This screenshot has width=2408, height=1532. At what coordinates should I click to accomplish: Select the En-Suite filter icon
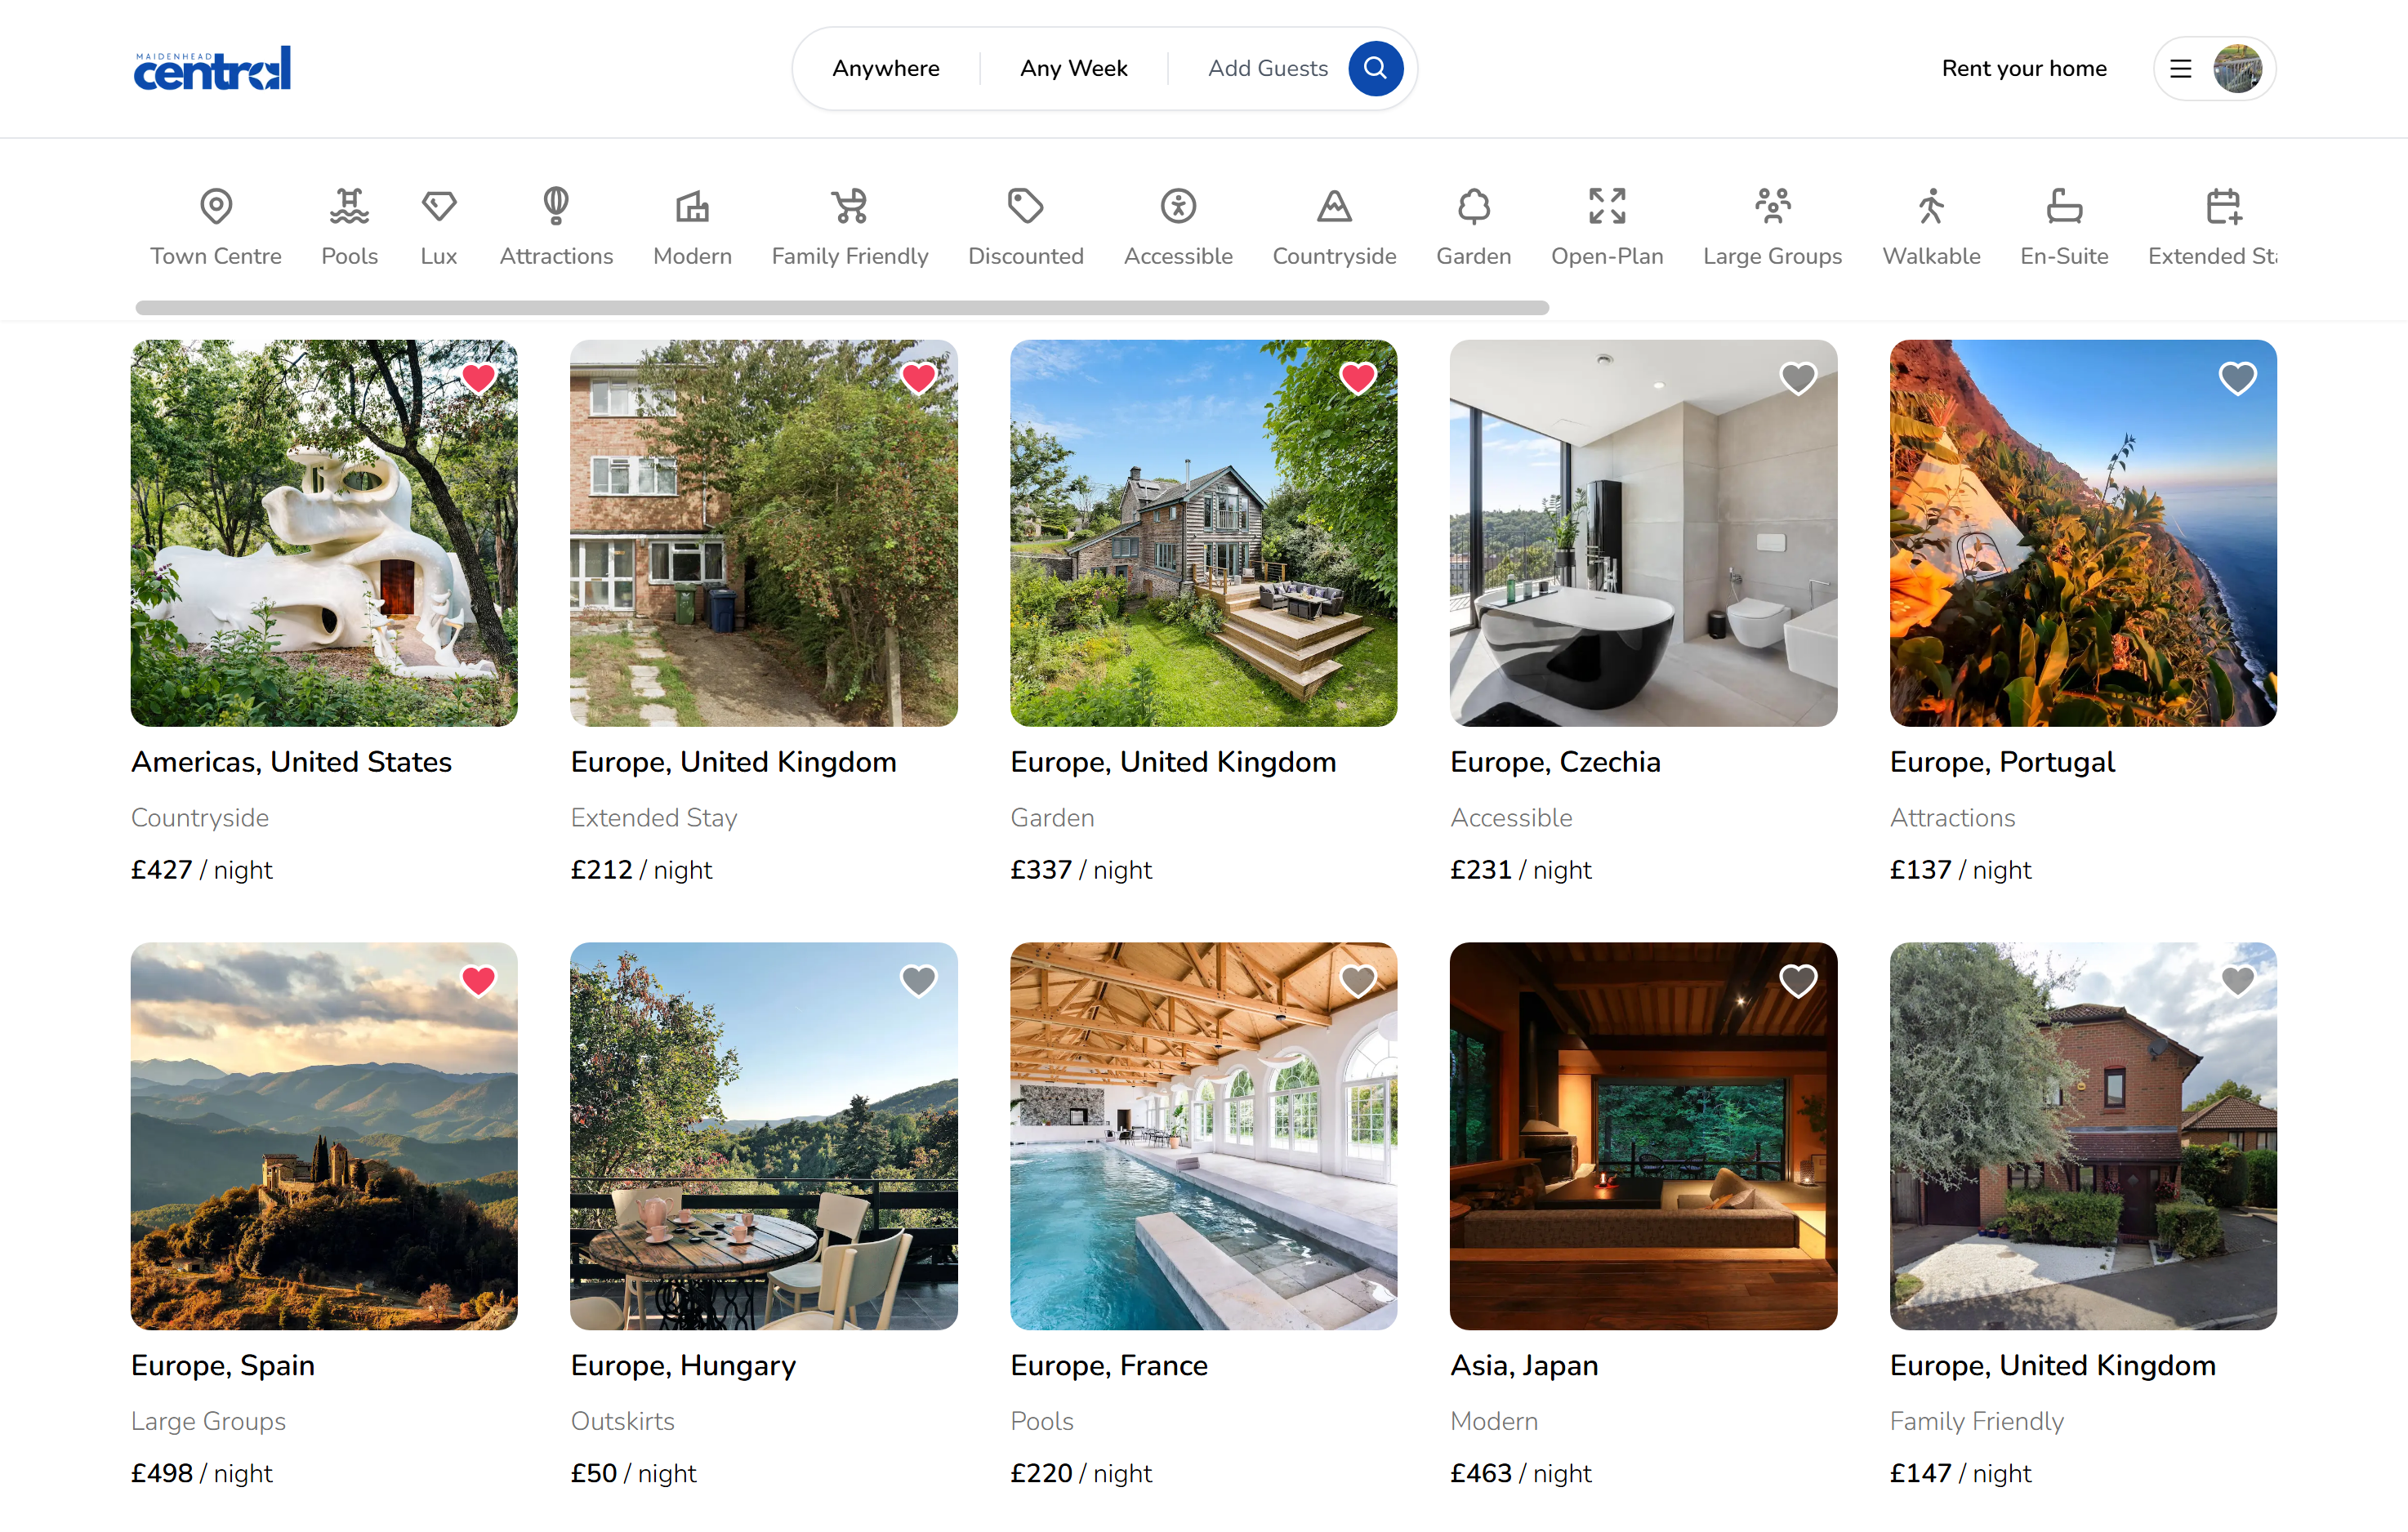[2062, 223]
